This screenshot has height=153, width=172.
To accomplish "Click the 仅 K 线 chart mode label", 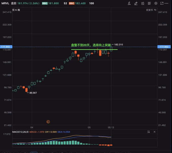I will 16,10.
